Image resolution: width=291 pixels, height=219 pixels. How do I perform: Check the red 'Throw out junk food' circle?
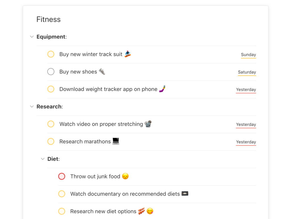click(62, 176)
